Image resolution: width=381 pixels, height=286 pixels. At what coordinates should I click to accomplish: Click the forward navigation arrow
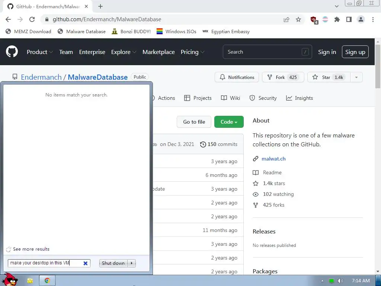[x=20, y=19]
